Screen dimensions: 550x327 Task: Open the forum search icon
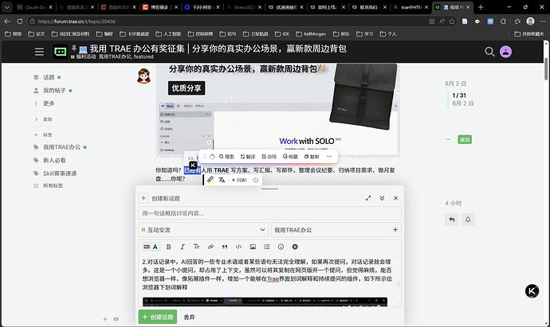[x=489, y=52]
